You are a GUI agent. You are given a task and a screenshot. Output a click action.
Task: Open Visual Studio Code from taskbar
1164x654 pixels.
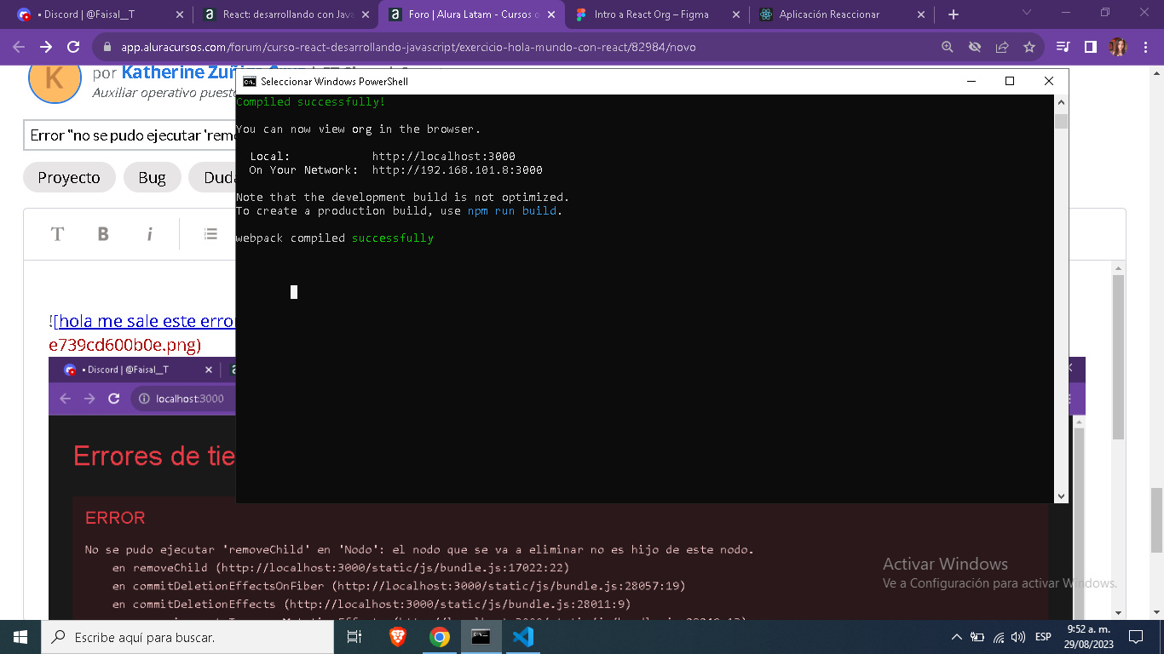[523, 637]
